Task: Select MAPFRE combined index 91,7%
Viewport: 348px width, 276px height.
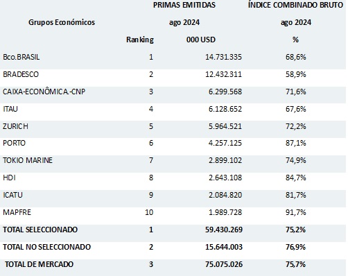Action: pos(295,212)
